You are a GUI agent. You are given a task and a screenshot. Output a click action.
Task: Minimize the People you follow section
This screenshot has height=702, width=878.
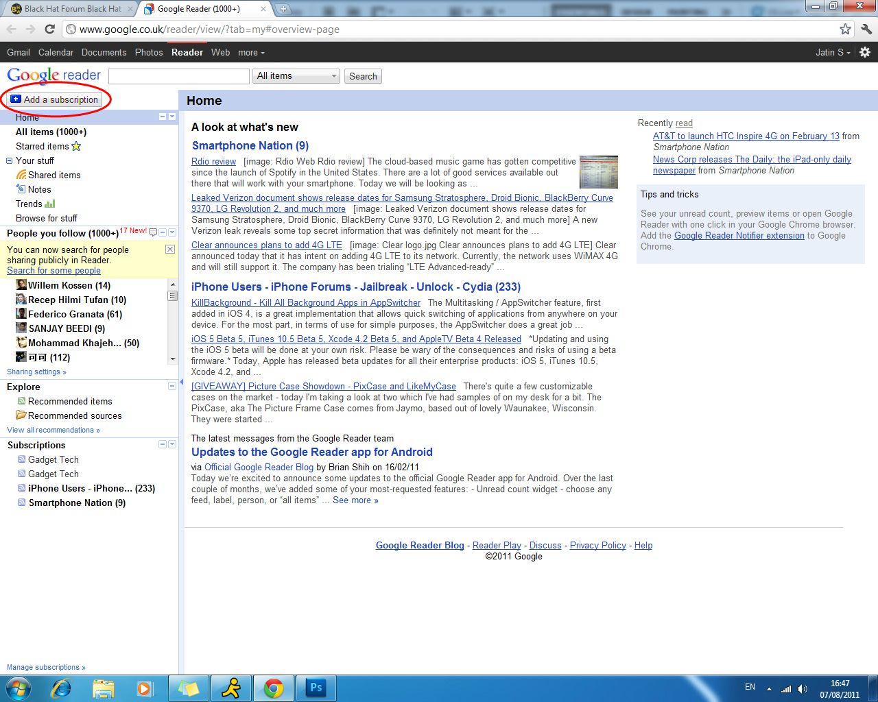pyautogui.click(x=163, y=232)
